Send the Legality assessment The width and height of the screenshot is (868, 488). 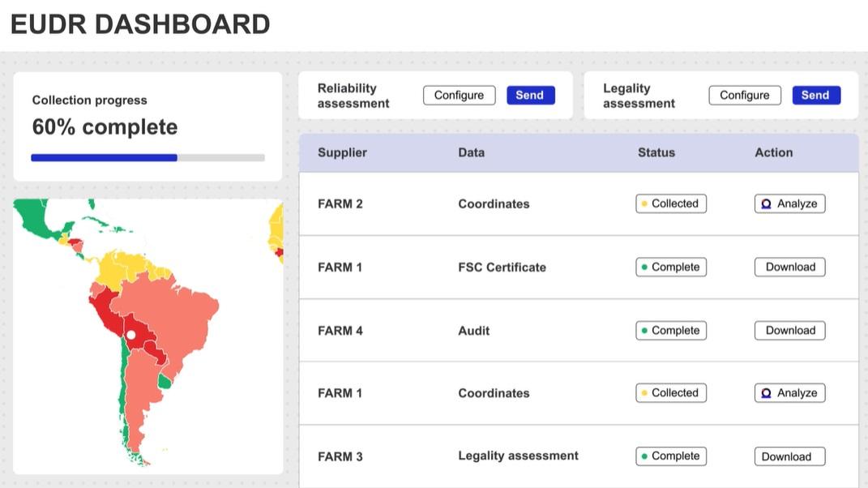(x=816, y=96)
